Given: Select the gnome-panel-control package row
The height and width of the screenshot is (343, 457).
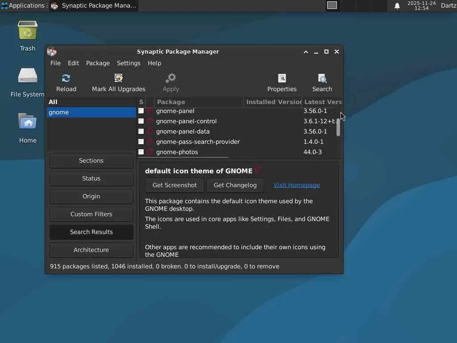Looking at the screenshot, I should pos(236,121).
